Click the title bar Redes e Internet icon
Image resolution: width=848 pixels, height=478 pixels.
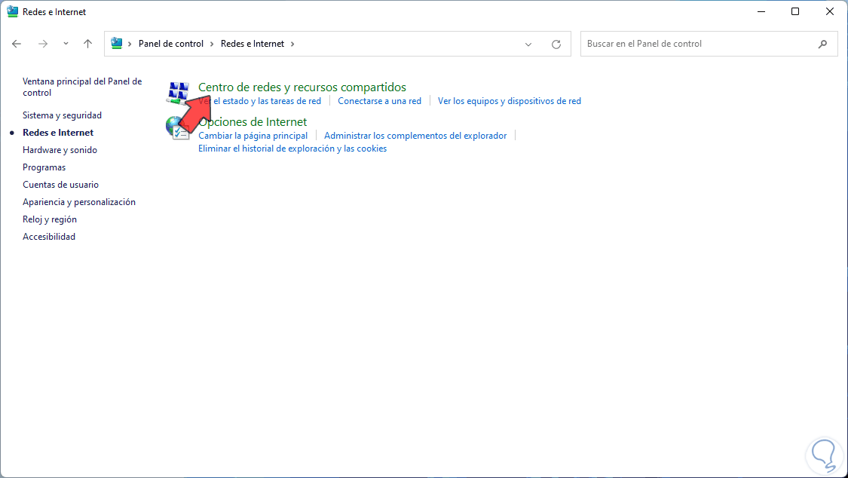[13, 12]
